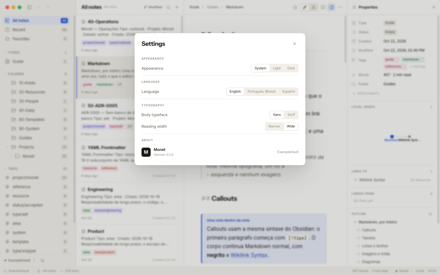Open Favorites in the sidebar
Image resolution: width=440 pixels, height=275 pixels.
point(36,39)
